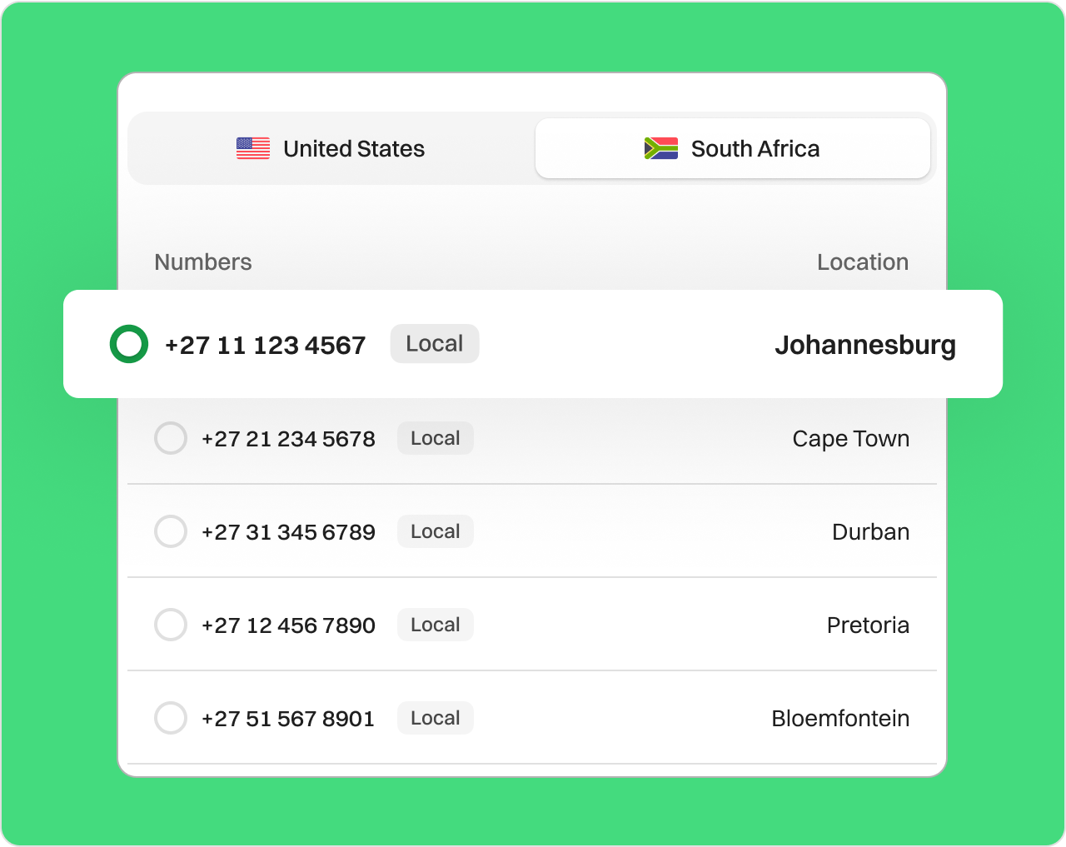1066x847 pixels.
Task: Click the Location column header
Action: [x=863, y=262]
